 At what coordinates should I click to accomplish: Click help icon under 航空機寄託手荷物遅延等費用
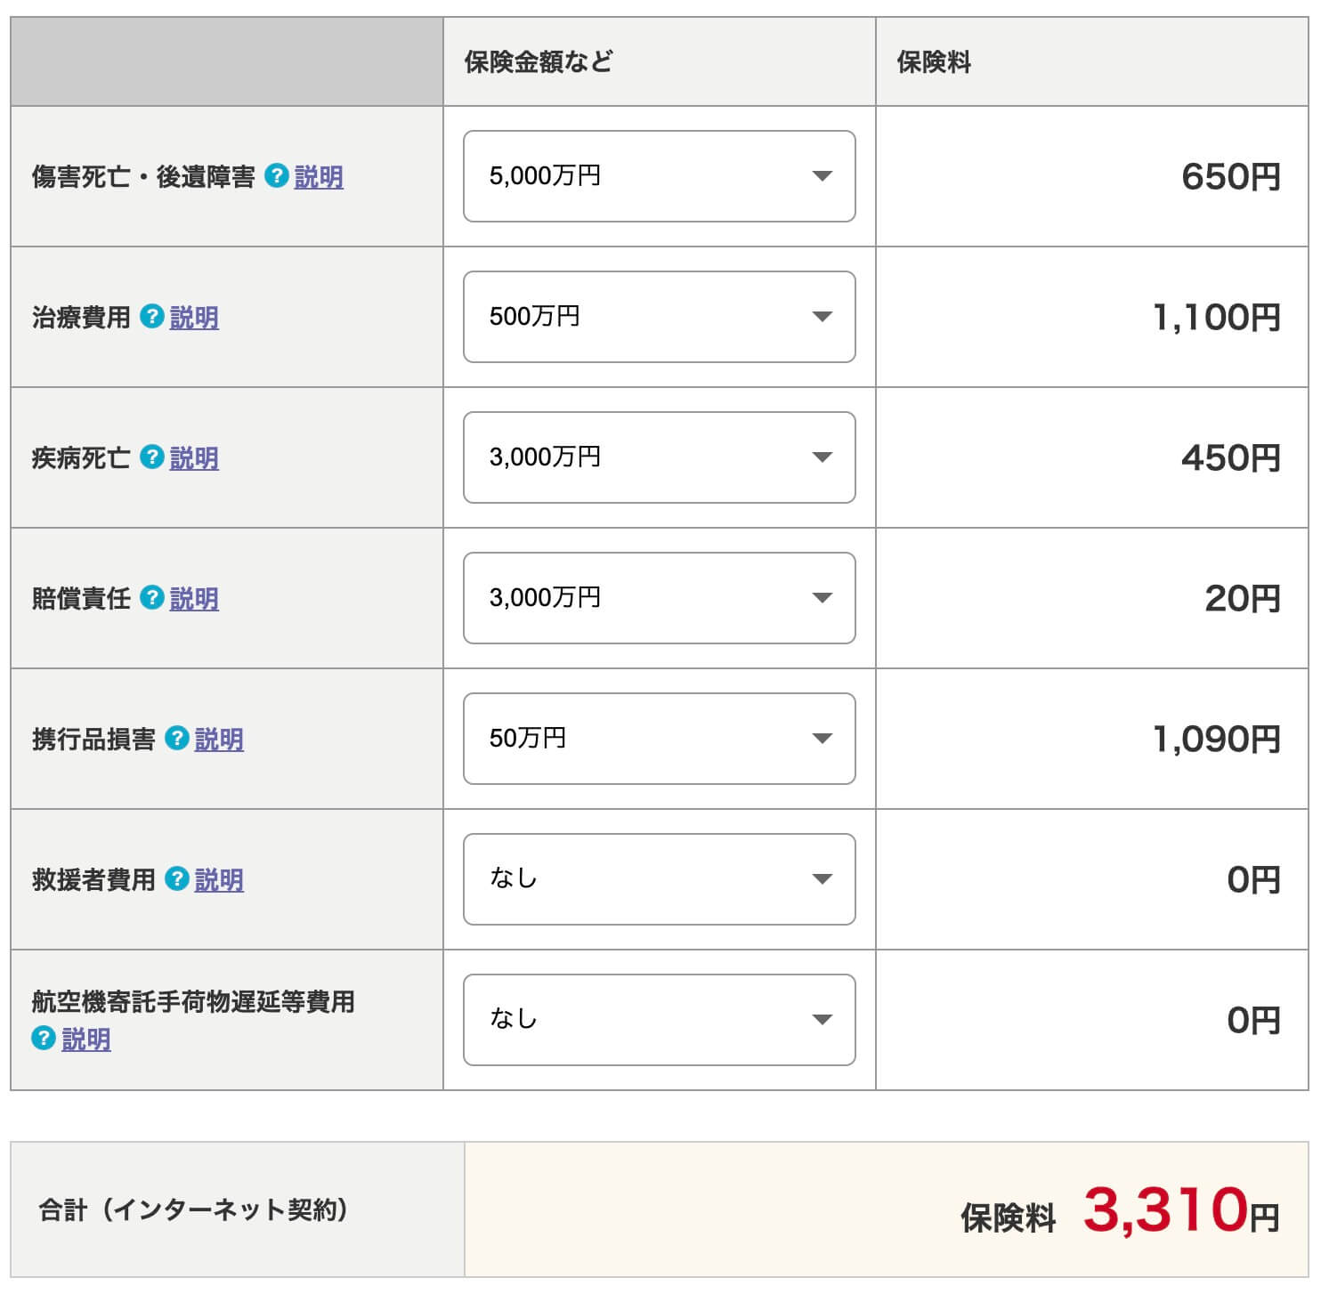[44, 1038]
